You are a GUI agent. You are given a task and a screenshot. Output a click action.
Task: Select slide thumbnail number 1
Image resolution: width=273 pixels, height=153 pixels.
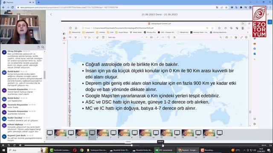[49, 133]
